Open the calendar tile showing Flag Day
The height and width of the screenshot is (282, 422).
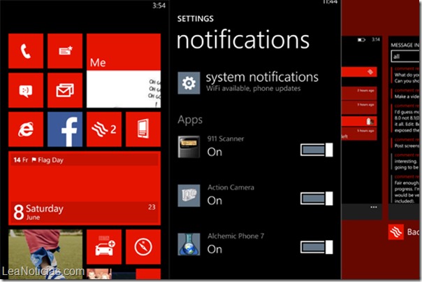coord(85,188)
